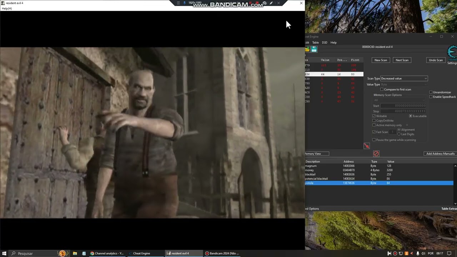This screenshot has width=457, height=257.
Task: Click the Undo Scan button
Action: tap(436, 60)
